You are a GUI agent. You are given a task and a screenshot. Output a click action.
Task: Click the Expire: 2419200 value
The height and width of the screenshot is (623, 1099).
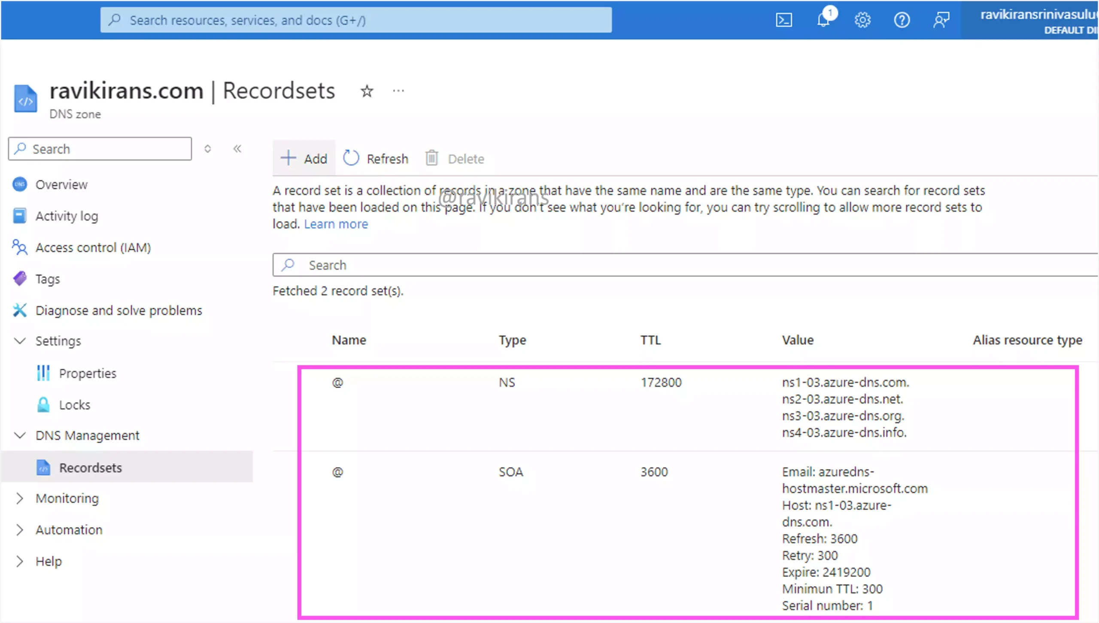826,572
